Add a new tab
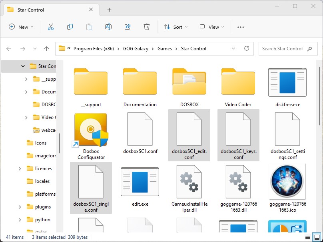The image size is (323, 242). pos(110,10)
